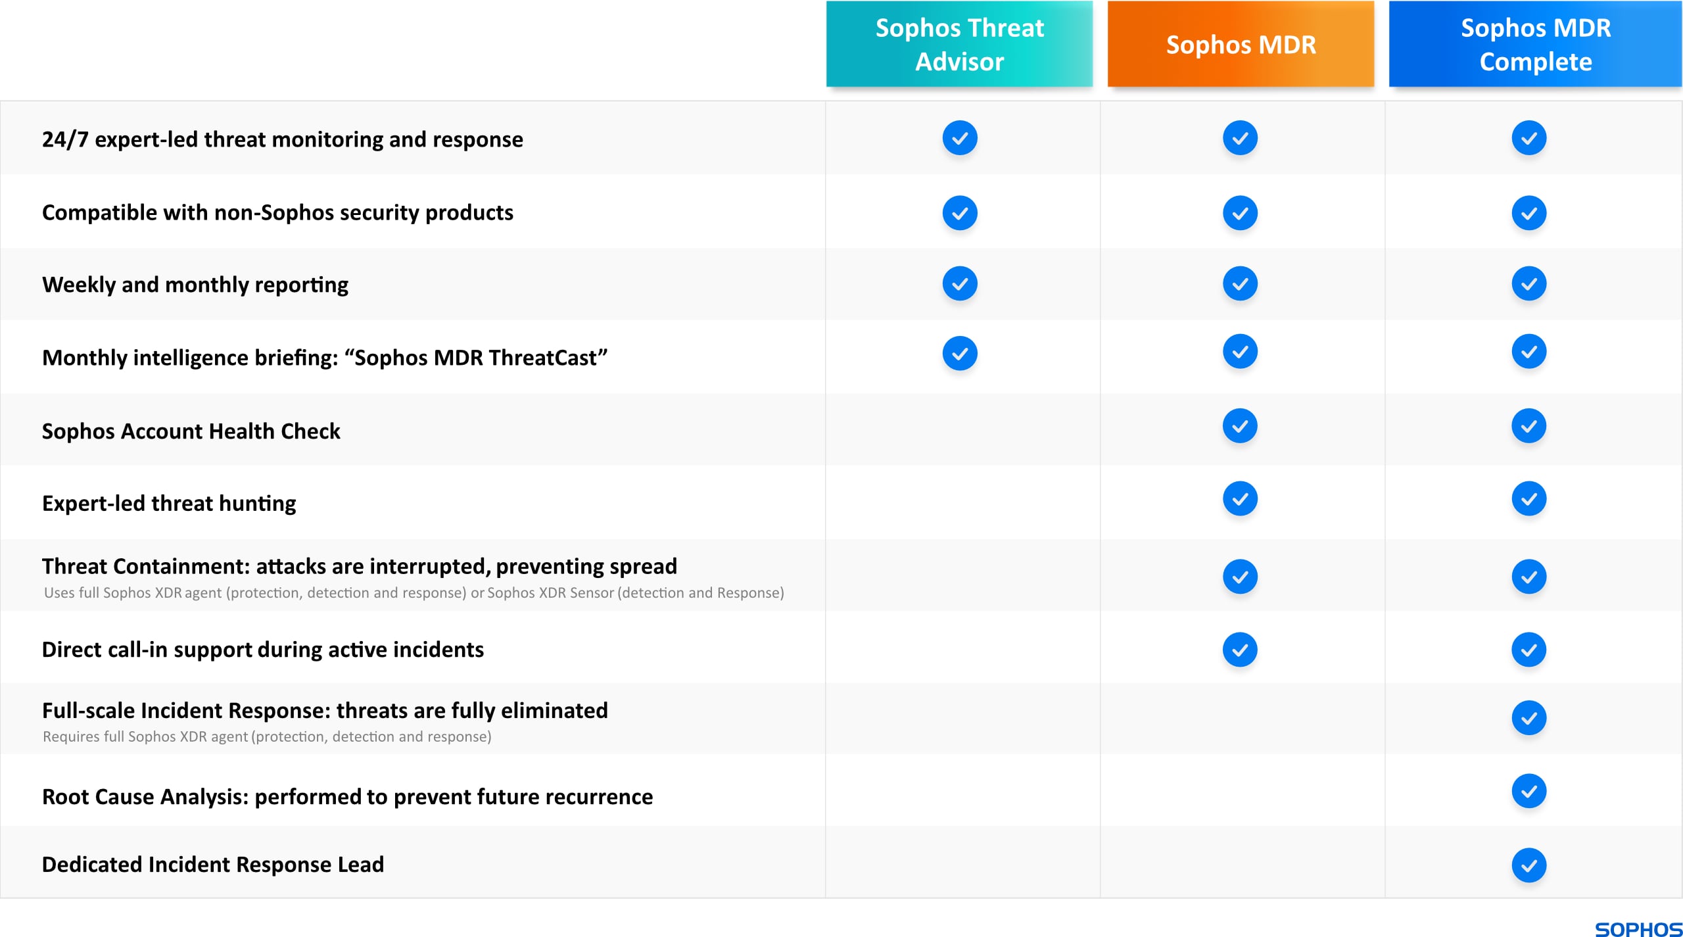The width and height of the screenshot is (1683, 937).
Task: Click the Expert-led threat hunting feature text
Action: tap(169, 504)
